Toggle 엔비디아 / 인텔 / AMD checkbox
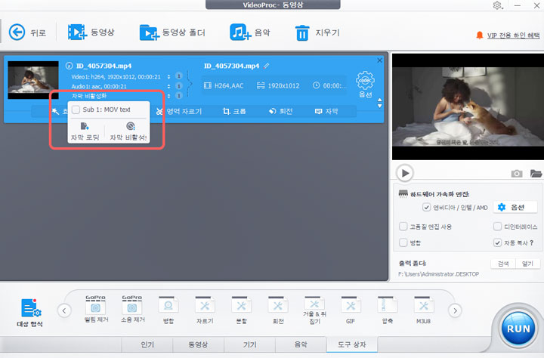Viewport: 544px width, 358px height. point(426,208)
